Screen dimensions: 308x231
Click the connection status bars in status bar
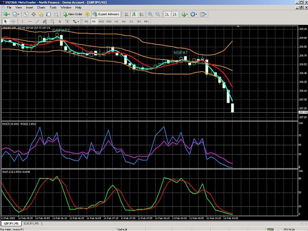(270, 229)
